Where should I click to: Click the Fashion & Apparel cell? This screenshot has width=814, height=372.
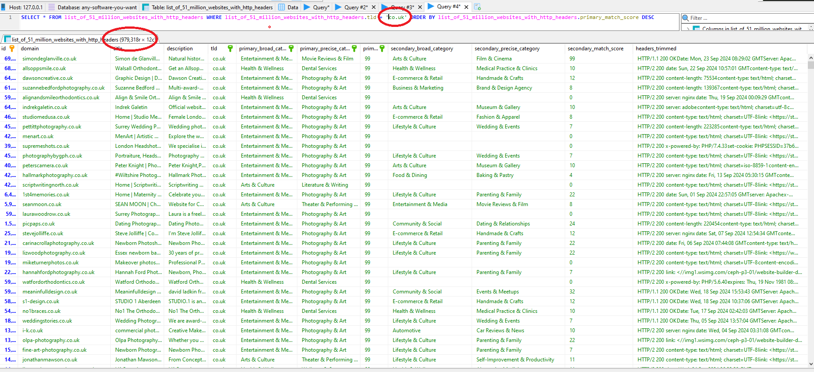pos(519,117)
